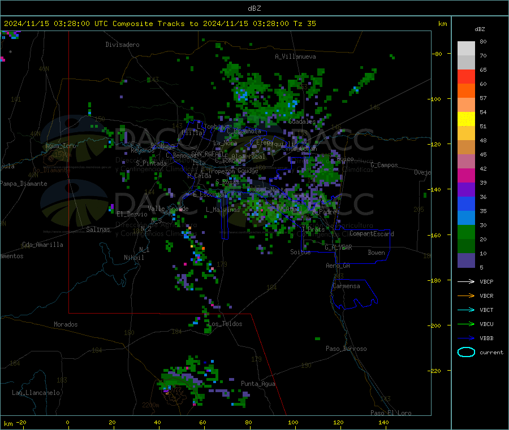Click the 'current' legend text
The image size is (509, 430).
point(491,352)
